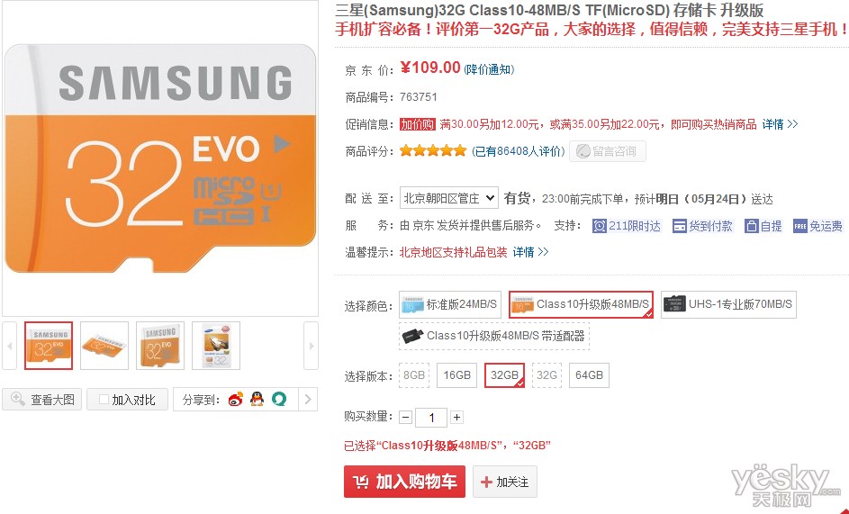Share to Sina Weibo icon
849x514 pixels.
click(x=236, y=400)
